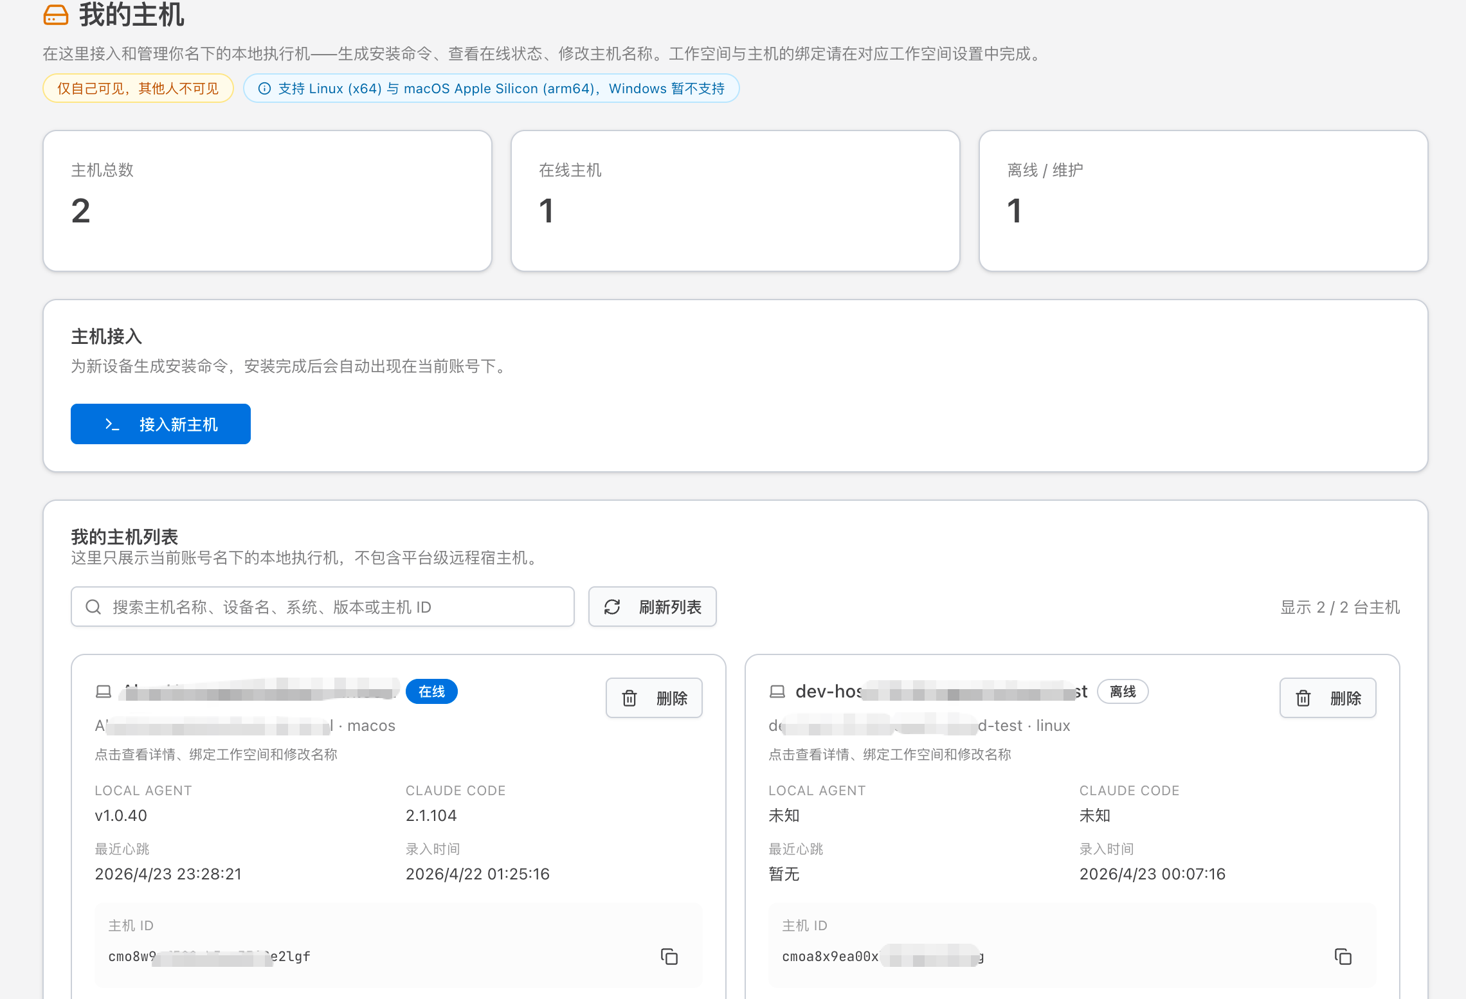This screenshot has width=1466, height=999.
Task: Click the terminal icon in 接入新主机 button
Action: click(x=112, y=424)
